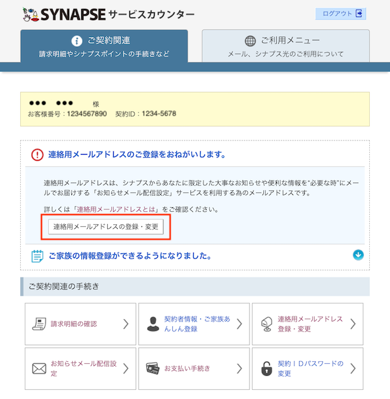Open 契約IDパスワードの変更 link
Screen dimensions: 390x399
pos(309,368)
